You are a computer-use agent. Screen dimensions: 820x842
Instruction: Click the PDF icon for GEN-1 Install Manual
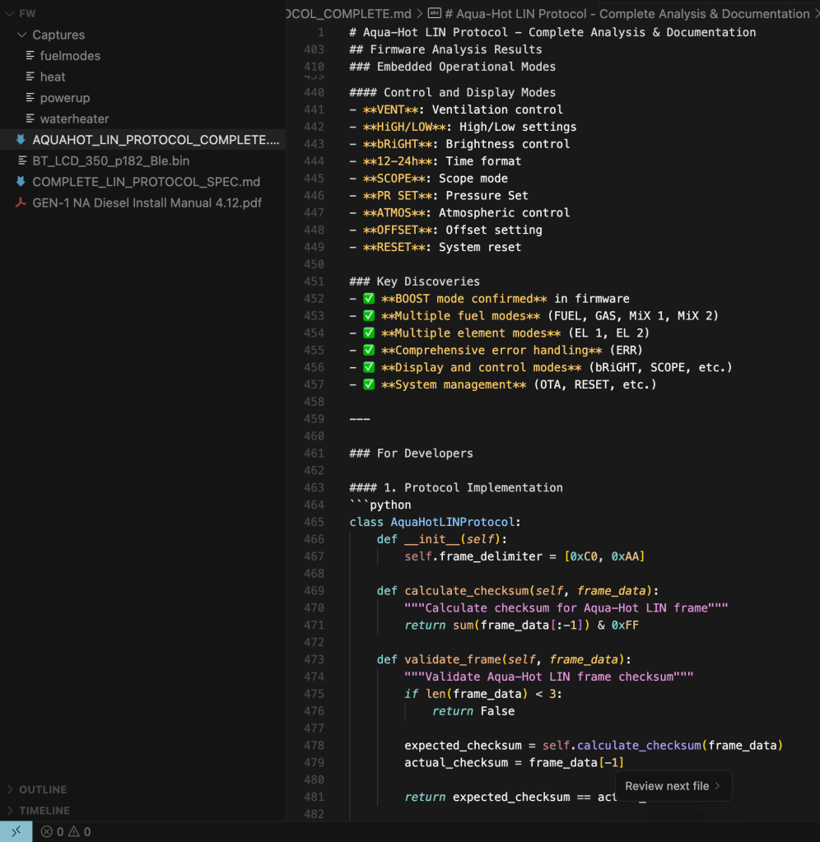click(x=21, y=202)
